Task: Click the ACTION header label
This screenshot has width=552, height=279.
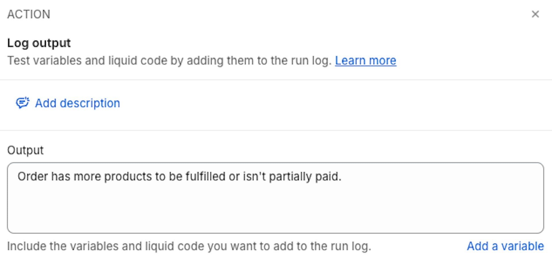Action: [x=29, y=14]
